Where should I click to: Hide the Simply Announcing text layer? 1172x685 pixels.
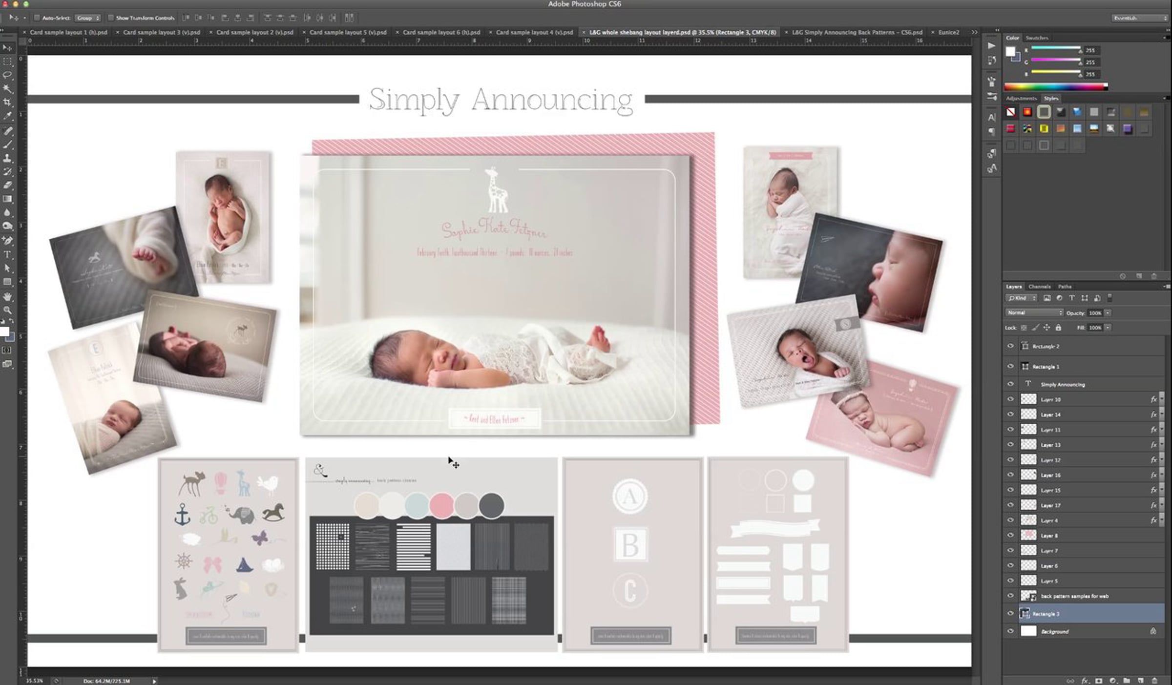1010,384
